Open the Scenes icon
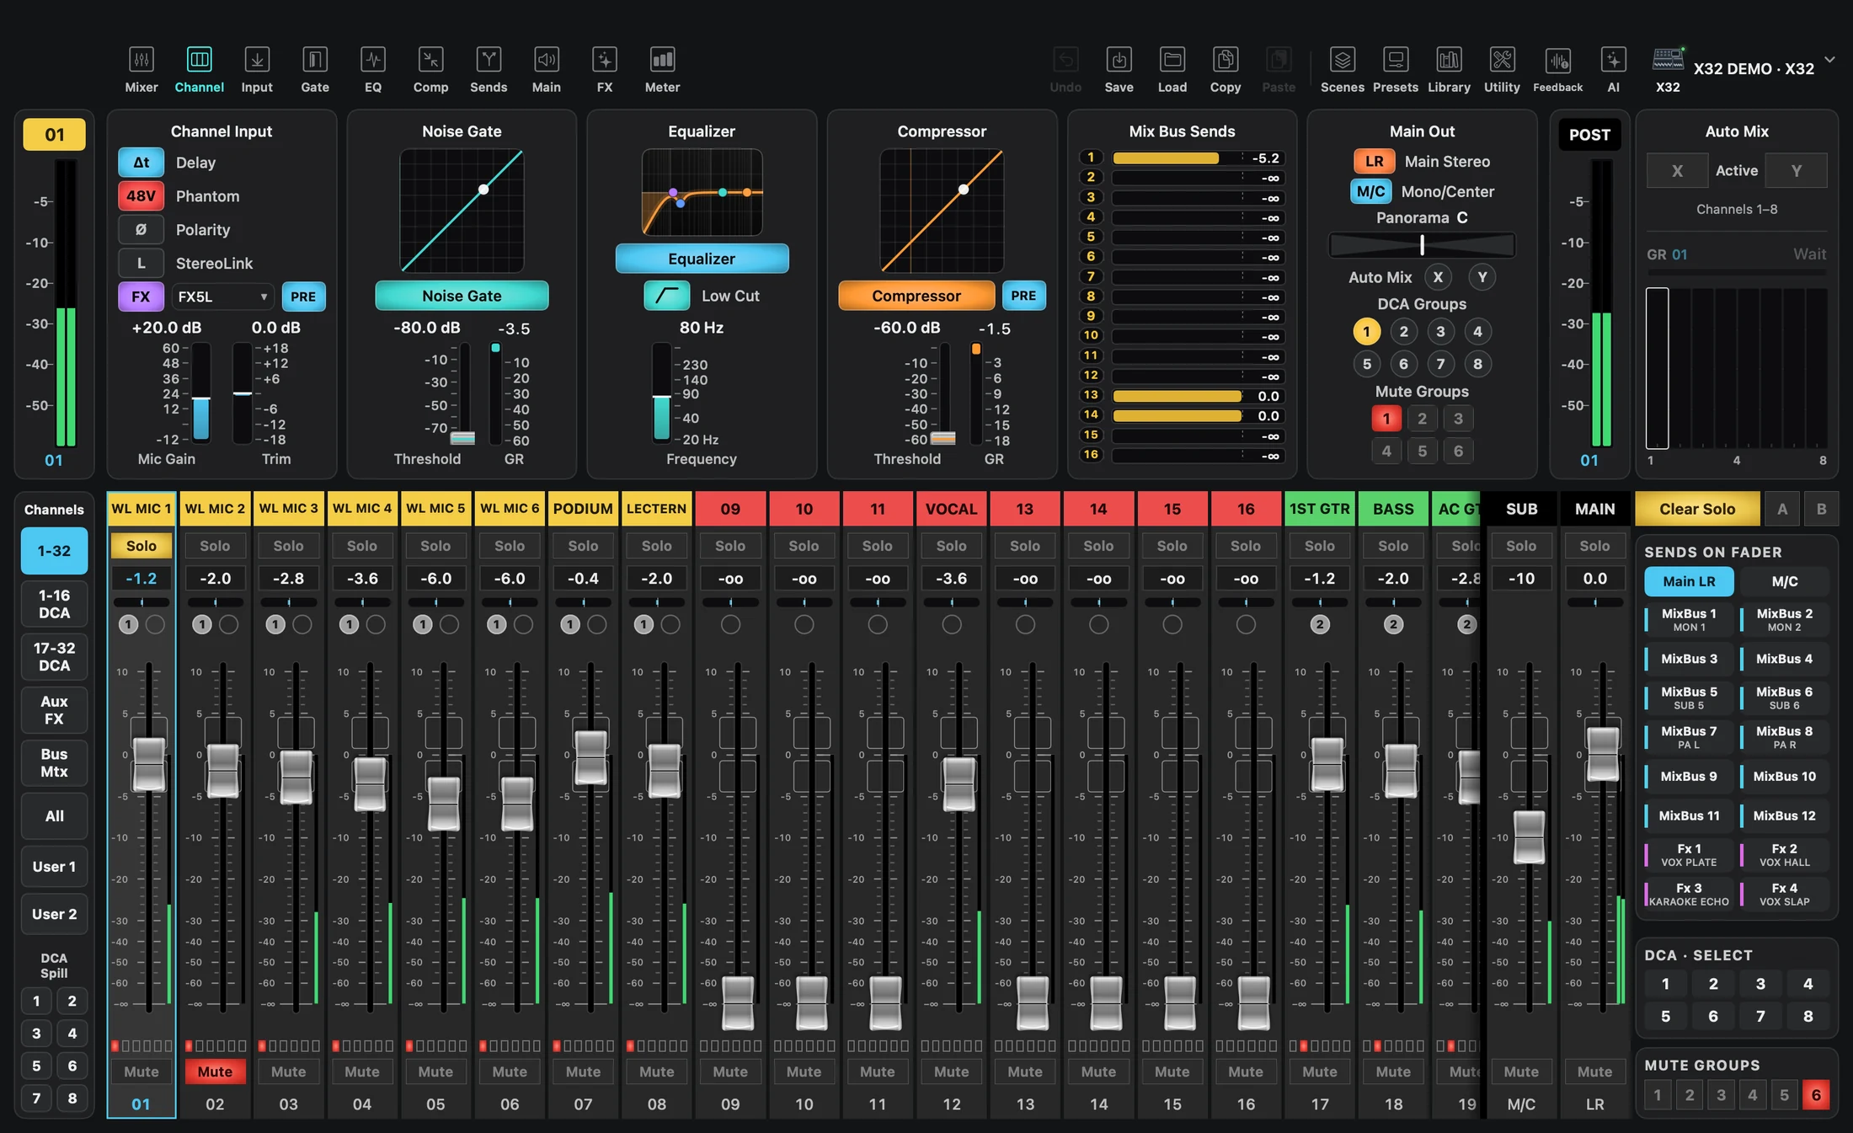 pos(1343,69)
